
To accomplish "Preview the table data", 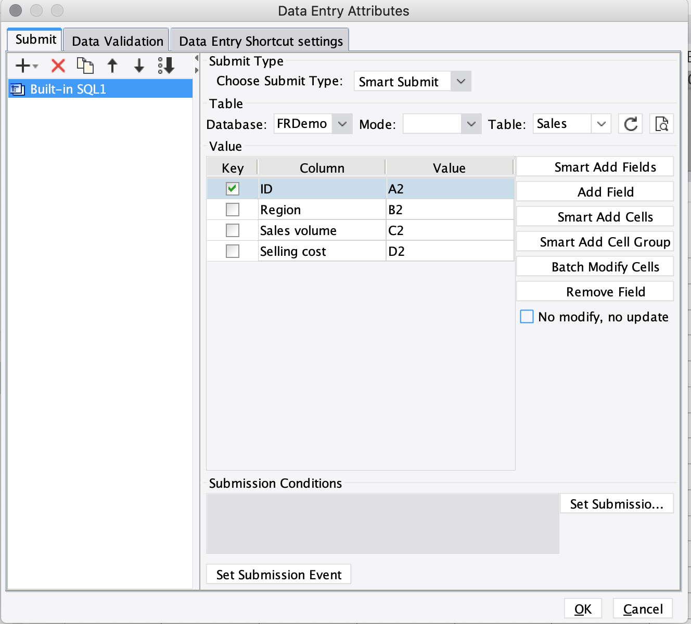I will 661,123.
